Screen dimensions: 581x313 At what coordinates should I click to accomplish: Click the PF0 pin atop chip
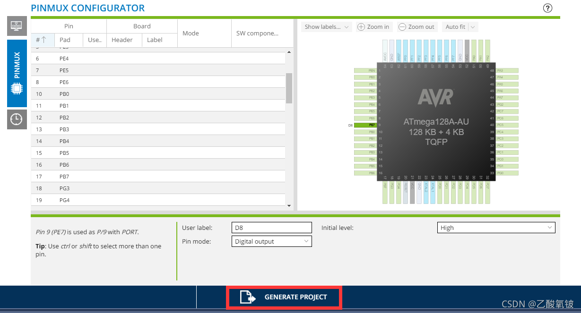406,51
